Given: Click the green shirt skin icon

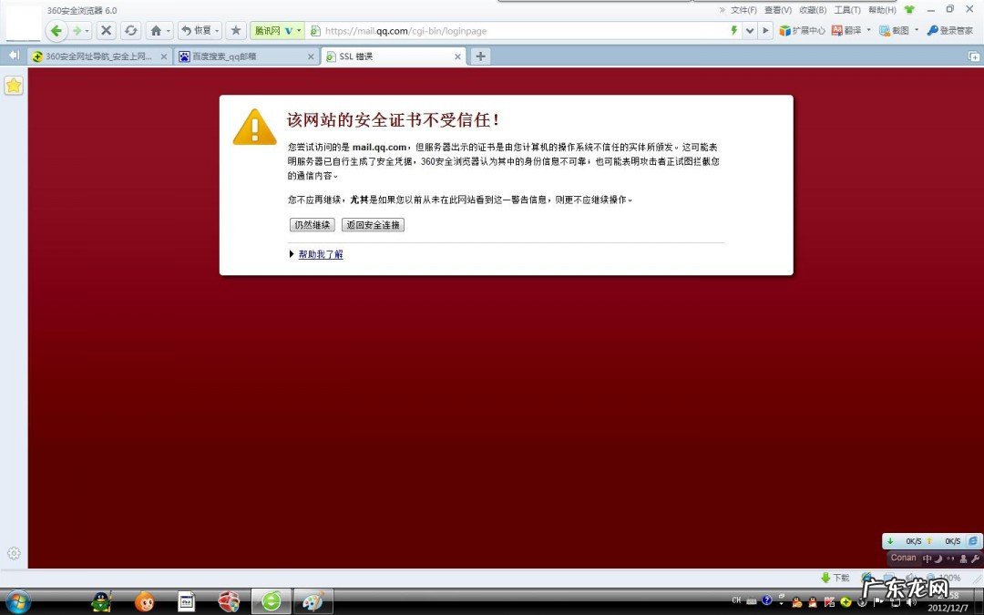Looking at the screenshot, I should pos(909,10).
